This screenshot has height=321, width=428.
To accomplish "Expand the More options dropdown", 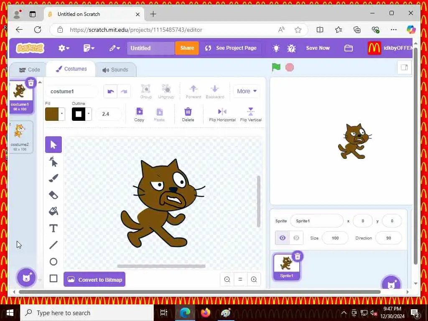I will coord(247,91).
